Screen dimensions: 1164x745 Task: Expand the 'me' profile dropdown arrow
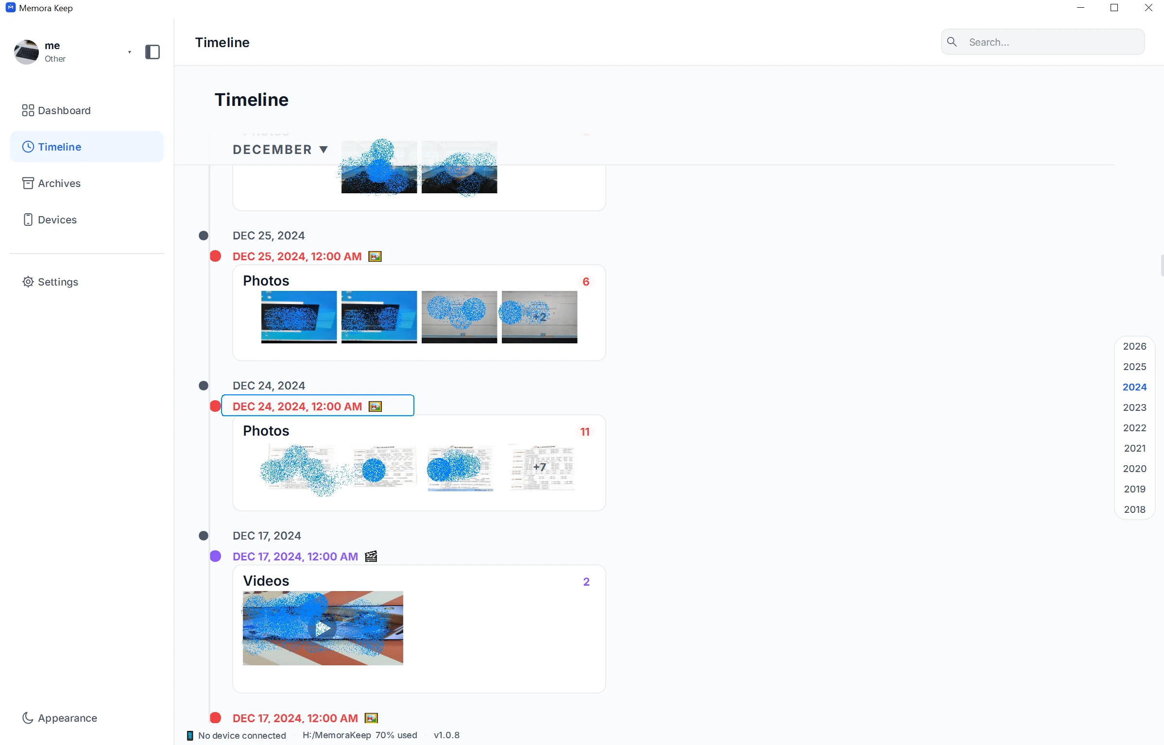[129, 52]
